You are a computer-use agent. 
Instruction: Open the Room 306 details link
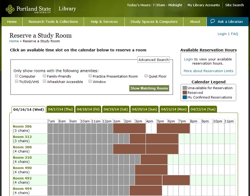[22, 126]
